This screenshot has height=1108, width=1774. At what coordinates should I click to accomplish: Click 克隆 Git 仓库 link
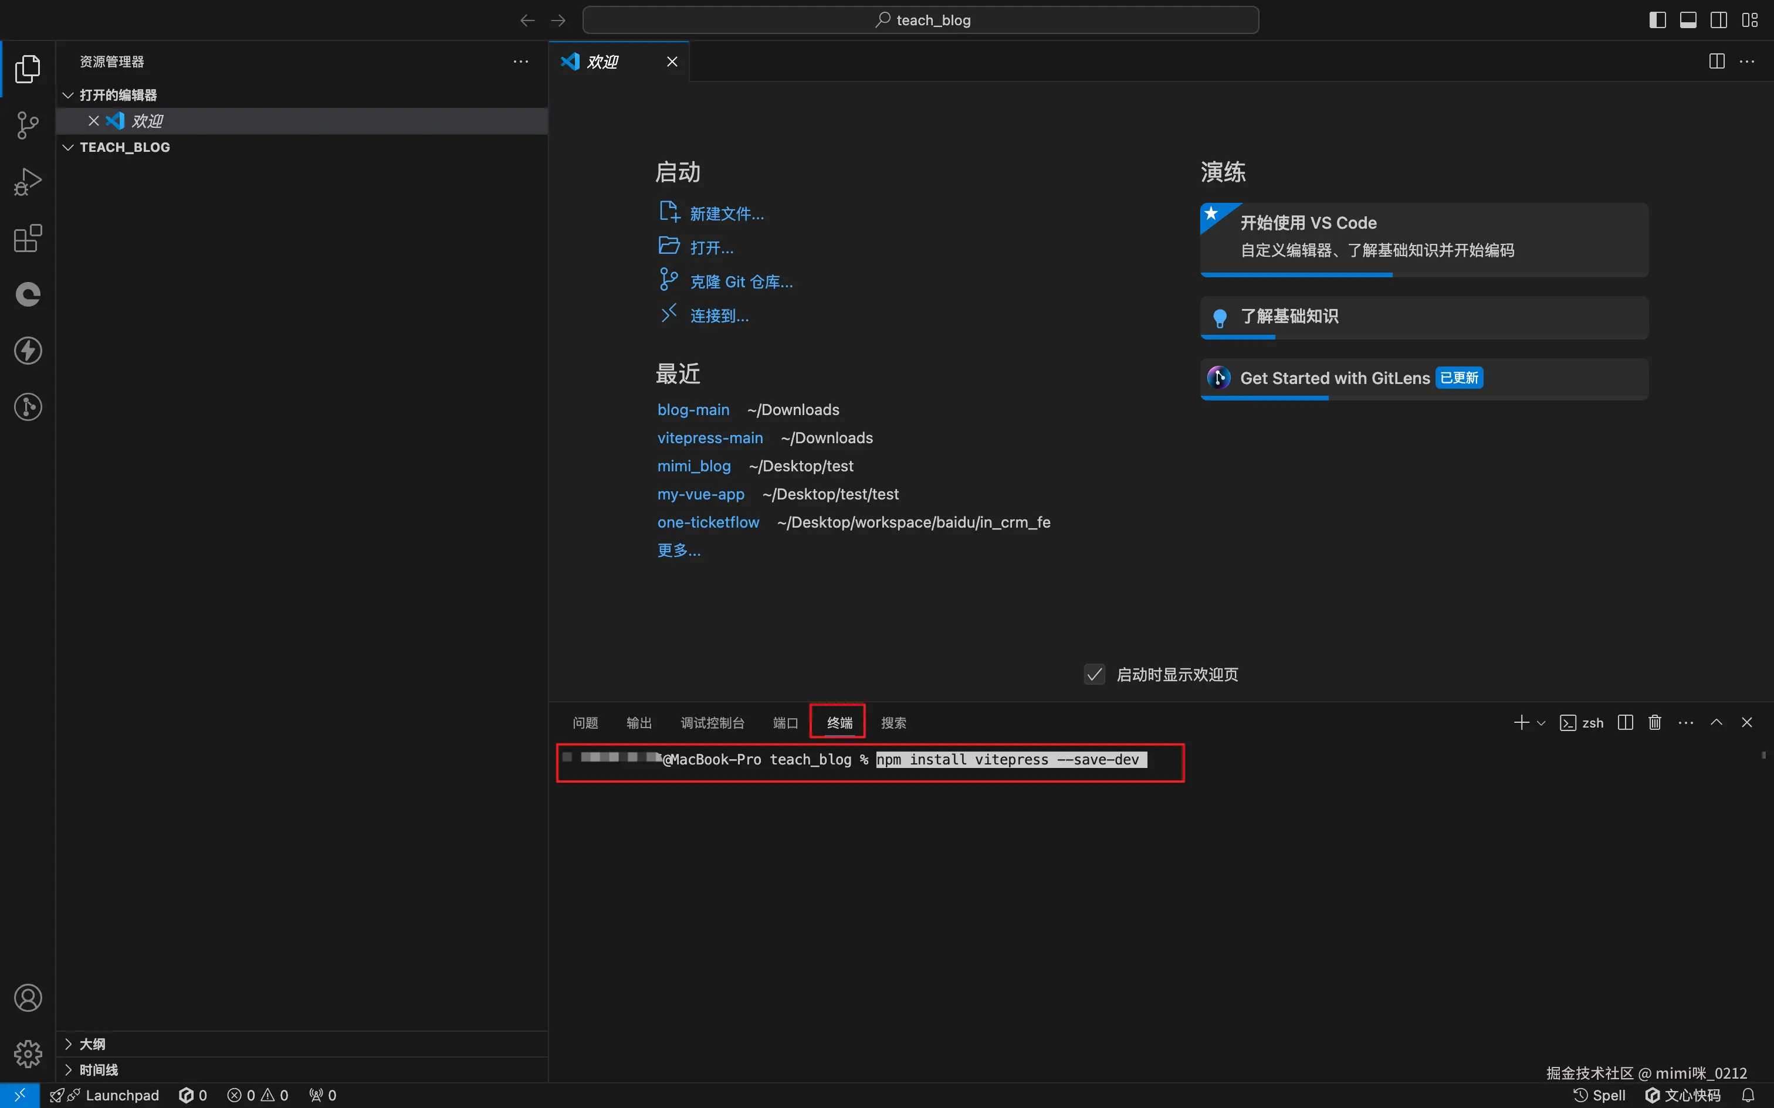(x=741, y=281)
